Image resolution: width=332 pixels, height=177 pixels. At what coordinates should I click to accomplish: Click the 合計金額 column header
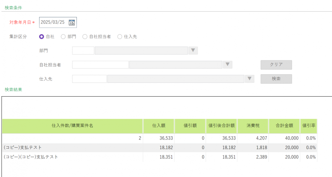pos(284,126)
